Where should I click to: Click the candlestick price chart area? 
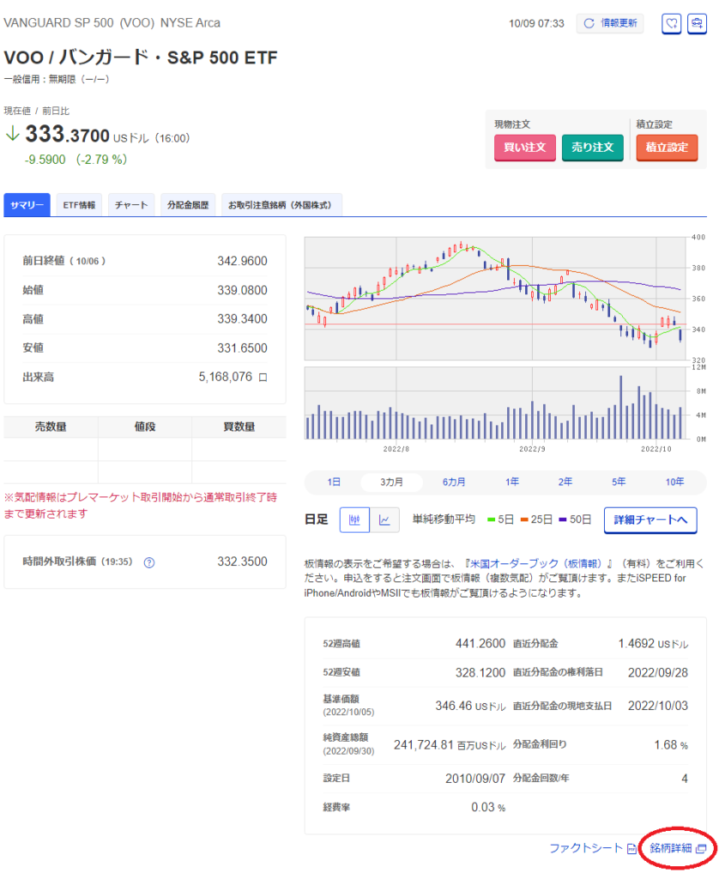point(495,298)
